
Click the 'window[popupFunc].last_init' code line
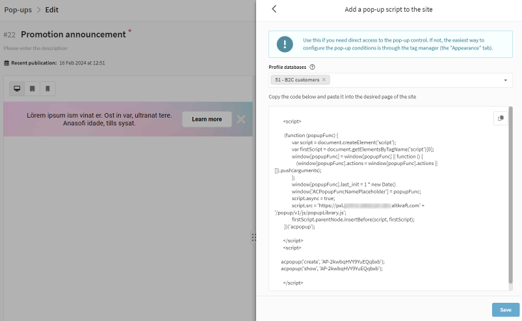tap(344, 185)
